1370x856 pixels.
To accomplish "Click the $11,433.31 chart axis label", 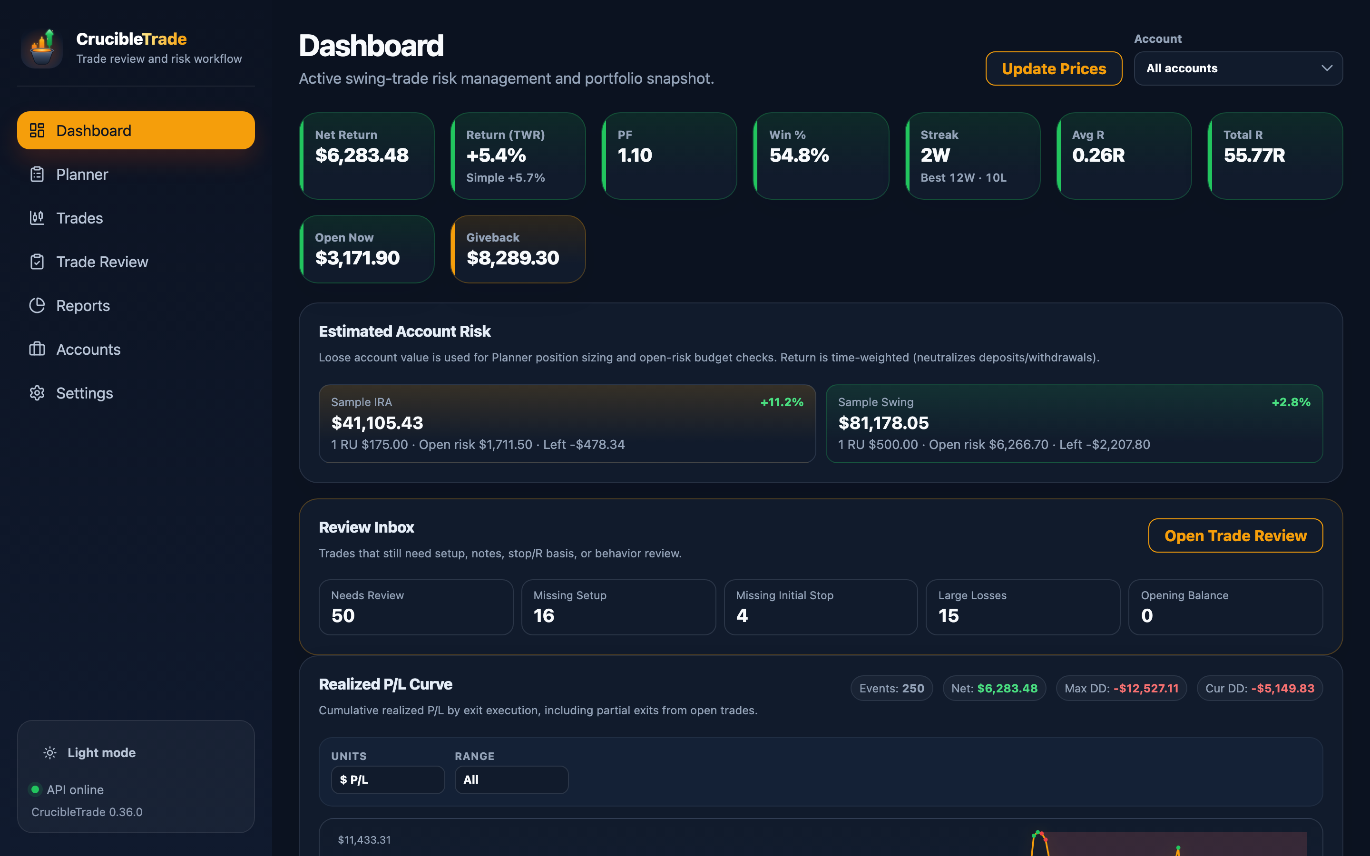I will coord(364,839).
